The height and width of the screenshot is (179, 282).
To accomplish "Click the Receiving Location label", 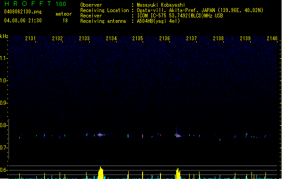I will coord(104,10).
